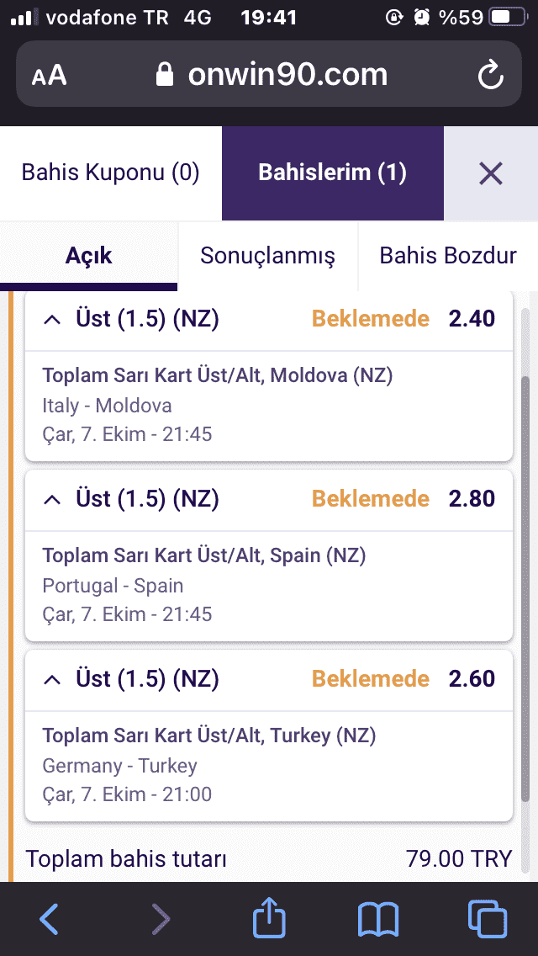Close the bet slip panel with X
This screenshot has width=538, height=956.
coord(490,173)
